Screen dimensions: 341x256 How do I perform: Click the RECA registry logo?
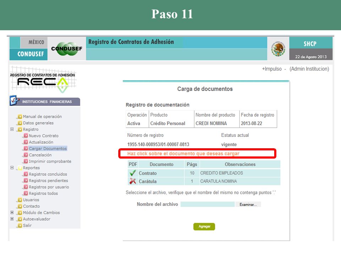[x=43, y=80]
